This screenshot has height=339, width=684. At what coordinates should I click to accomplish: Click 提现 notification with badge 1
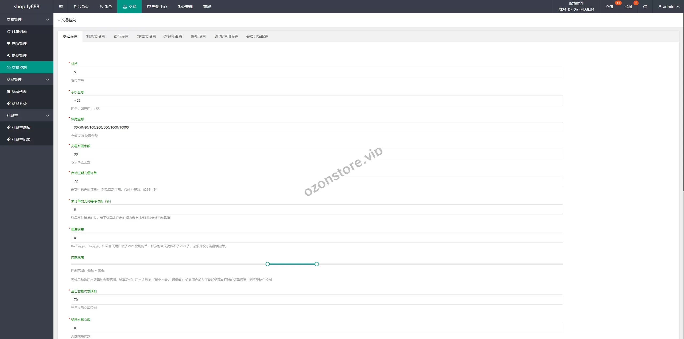click(628, 7)
